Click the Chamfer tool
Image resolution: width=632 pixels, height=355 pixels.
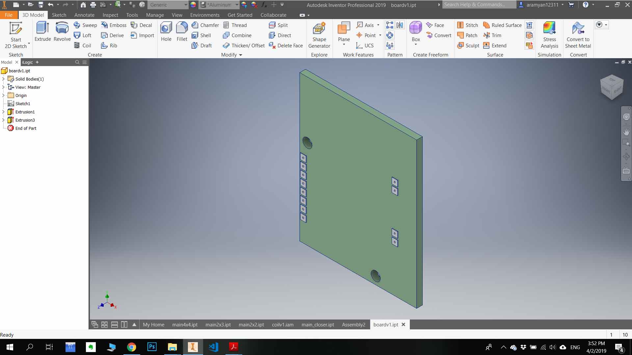[205, 25]
